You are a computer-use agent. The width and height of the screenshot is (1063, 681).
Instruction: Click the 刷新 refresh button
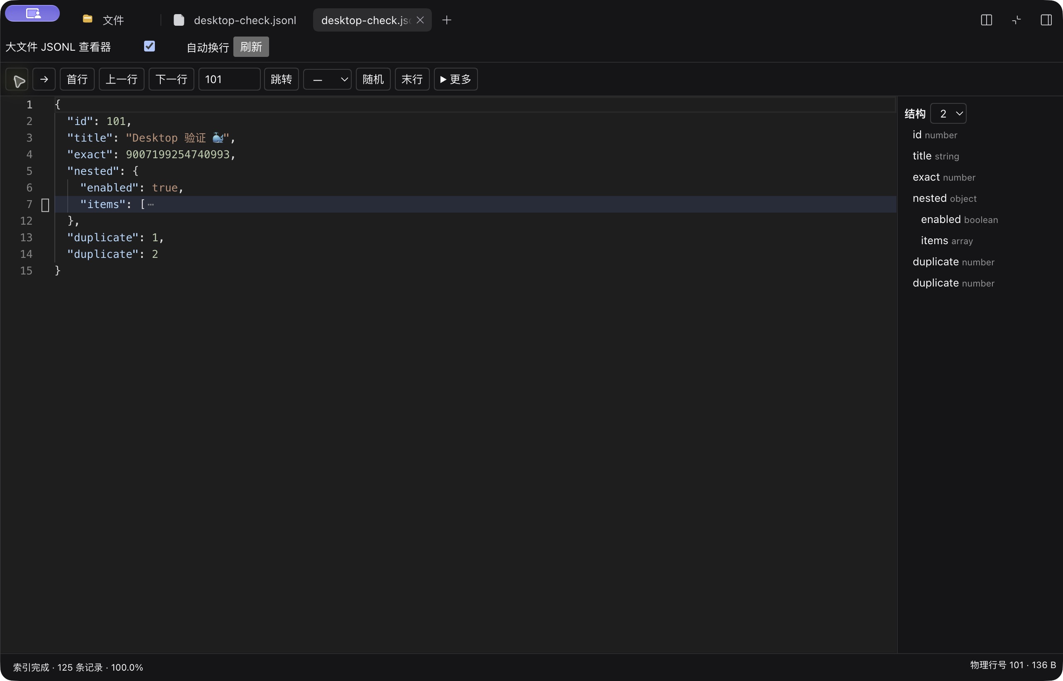[x=251, y=47]
